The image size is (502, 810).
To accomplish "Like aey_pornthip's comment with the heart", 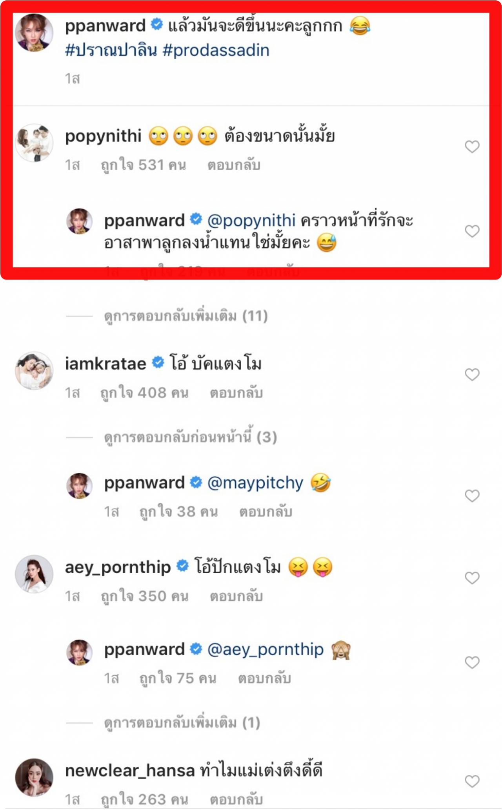I will pos(472,578).
